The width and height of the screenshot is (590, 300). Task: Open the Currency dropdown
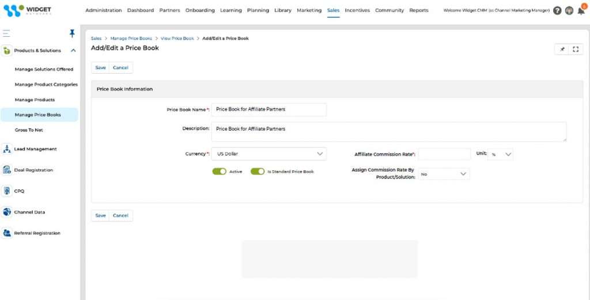(x=269, y=154)
